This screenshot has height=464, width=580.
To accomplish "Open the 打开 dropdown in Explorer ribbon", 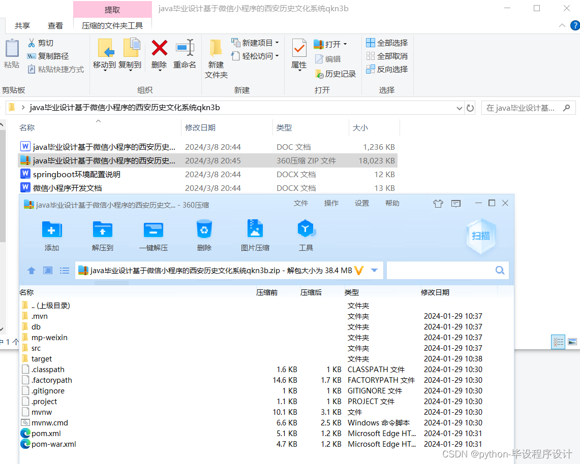I will (344, 44).
